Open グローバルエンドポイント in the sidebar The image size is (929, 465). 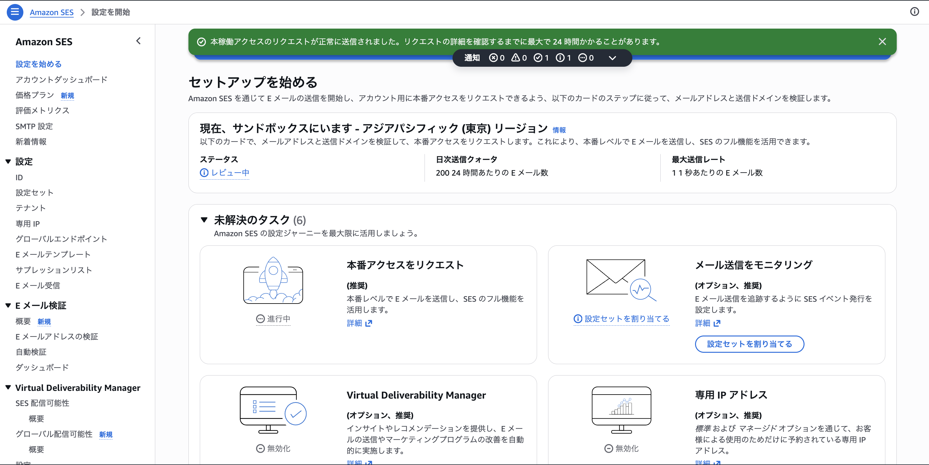61,239
